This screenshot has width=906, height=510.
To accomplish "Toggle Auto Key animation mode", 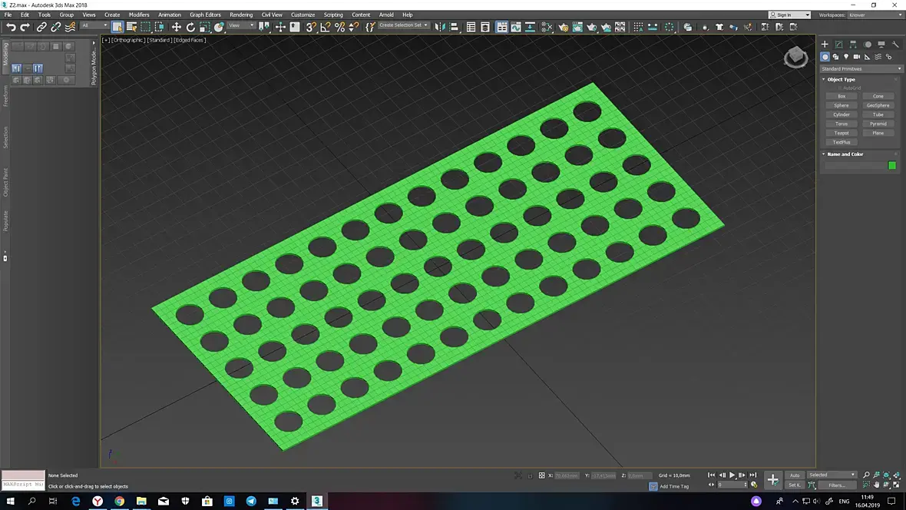I will coord(795,475).
